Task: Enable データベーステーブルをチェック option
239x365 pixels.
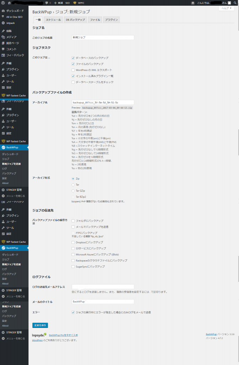Action: tap(73, 82)
